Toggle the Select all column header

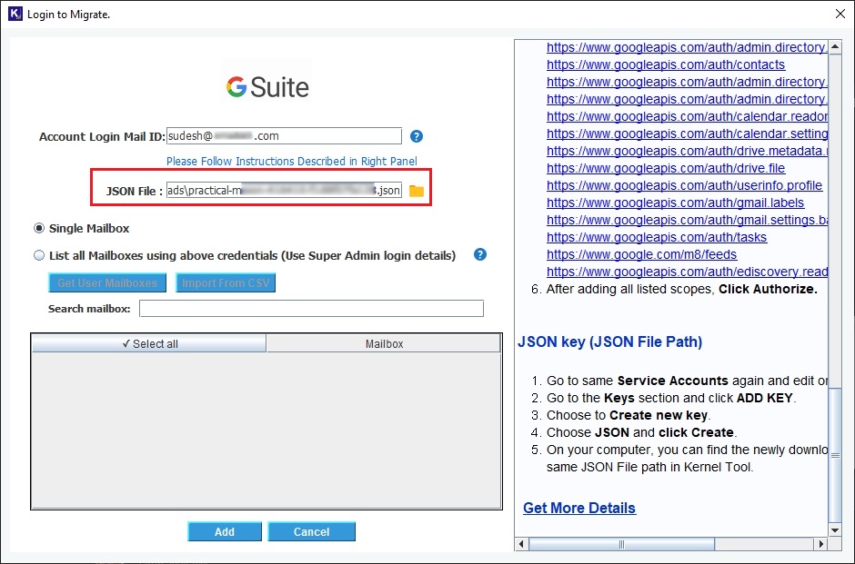click(x=149, y=344)
